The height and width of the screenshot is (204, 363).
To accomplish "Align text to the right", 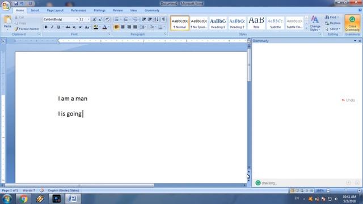I will pyautogui.click(x=129, y=27).
